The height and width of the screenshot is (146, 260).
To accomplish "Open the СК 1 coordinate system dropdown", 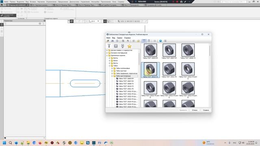I will tap(98, 21).
